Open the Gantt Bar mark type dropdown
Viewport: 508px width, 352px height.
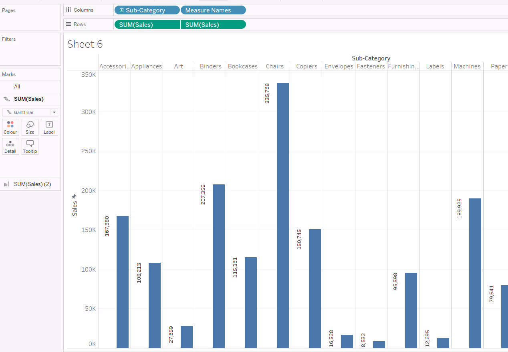(30, 112)
